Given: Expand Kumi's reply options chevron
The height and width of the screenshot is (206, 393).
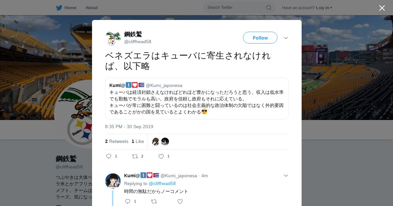Looking at the screenshot, I should pos(286,176).
